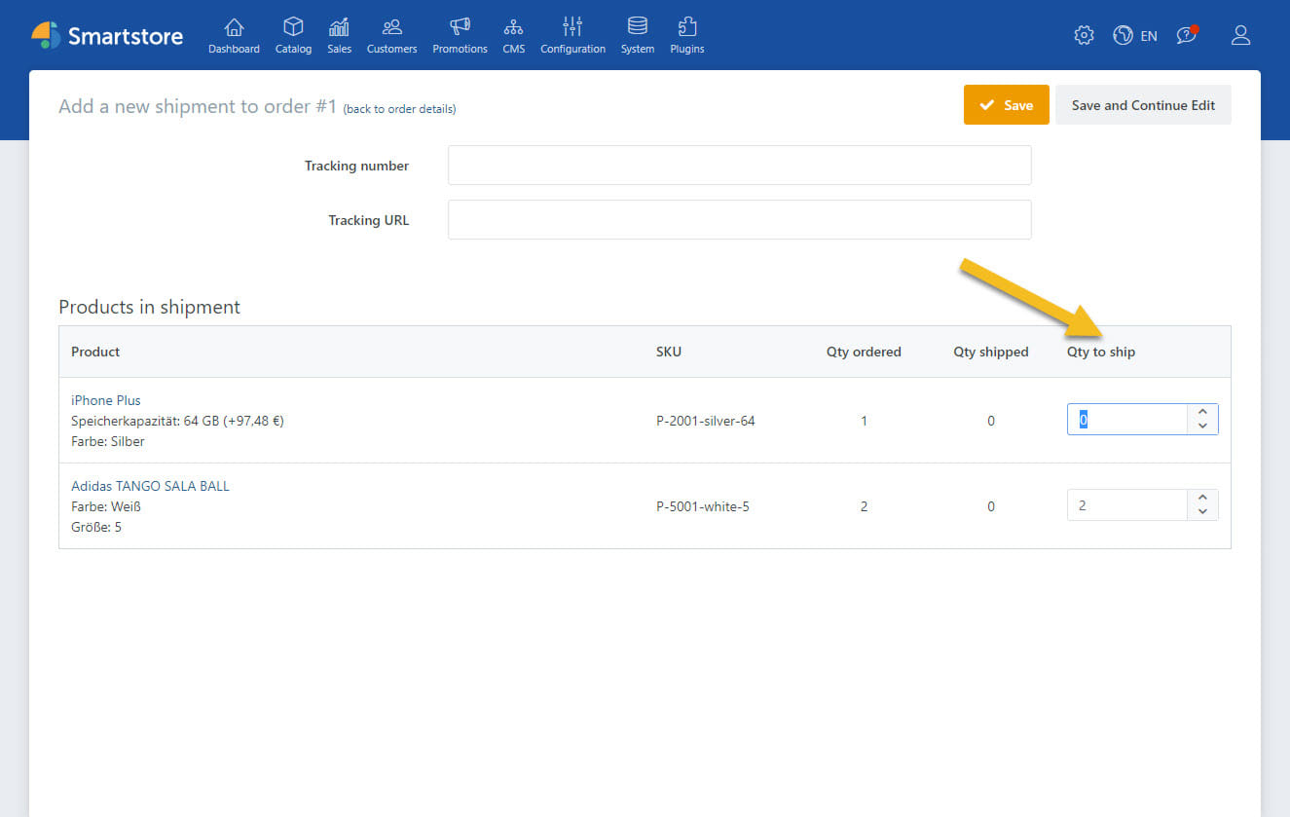Decrease iPhone Plus quantity to ship
The height and width of the screenshot is (817, 1290).
click(1202, 427)
